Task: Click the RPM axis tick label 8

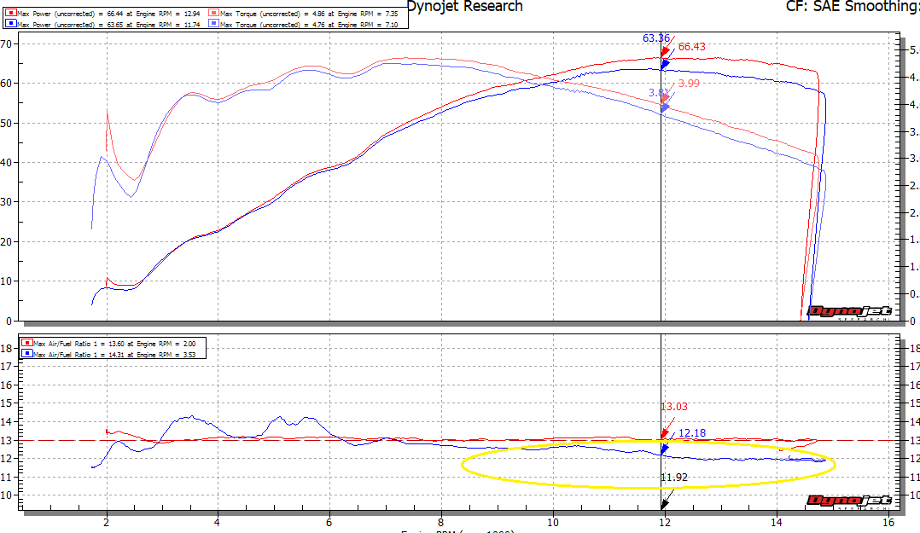Action: 441,522
